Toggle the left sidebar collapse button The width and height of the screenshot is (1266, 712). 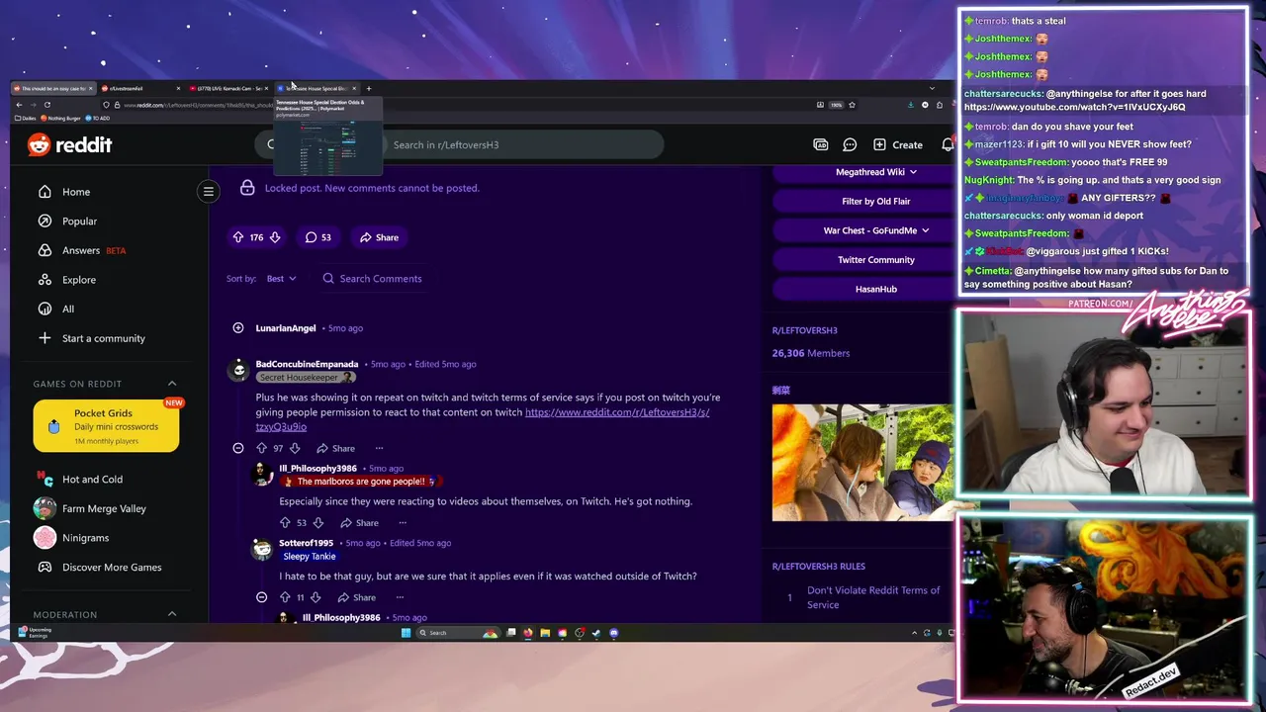coord(209,192)
